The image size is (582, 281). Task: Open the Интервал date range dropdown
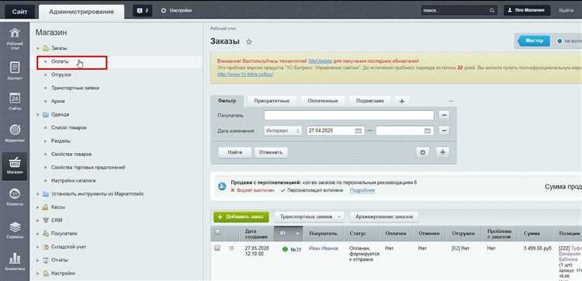click(282, 130)
